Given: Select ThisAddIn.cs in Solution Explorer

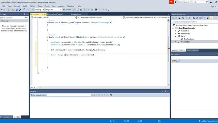Looking at the screenshot, I should coord(188,39).
